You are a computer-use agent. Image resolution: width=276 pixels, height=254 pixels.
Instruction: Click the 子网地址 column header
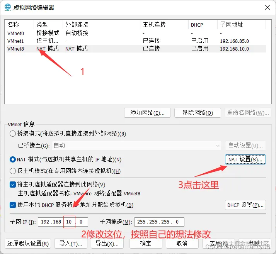click(242, 24)
